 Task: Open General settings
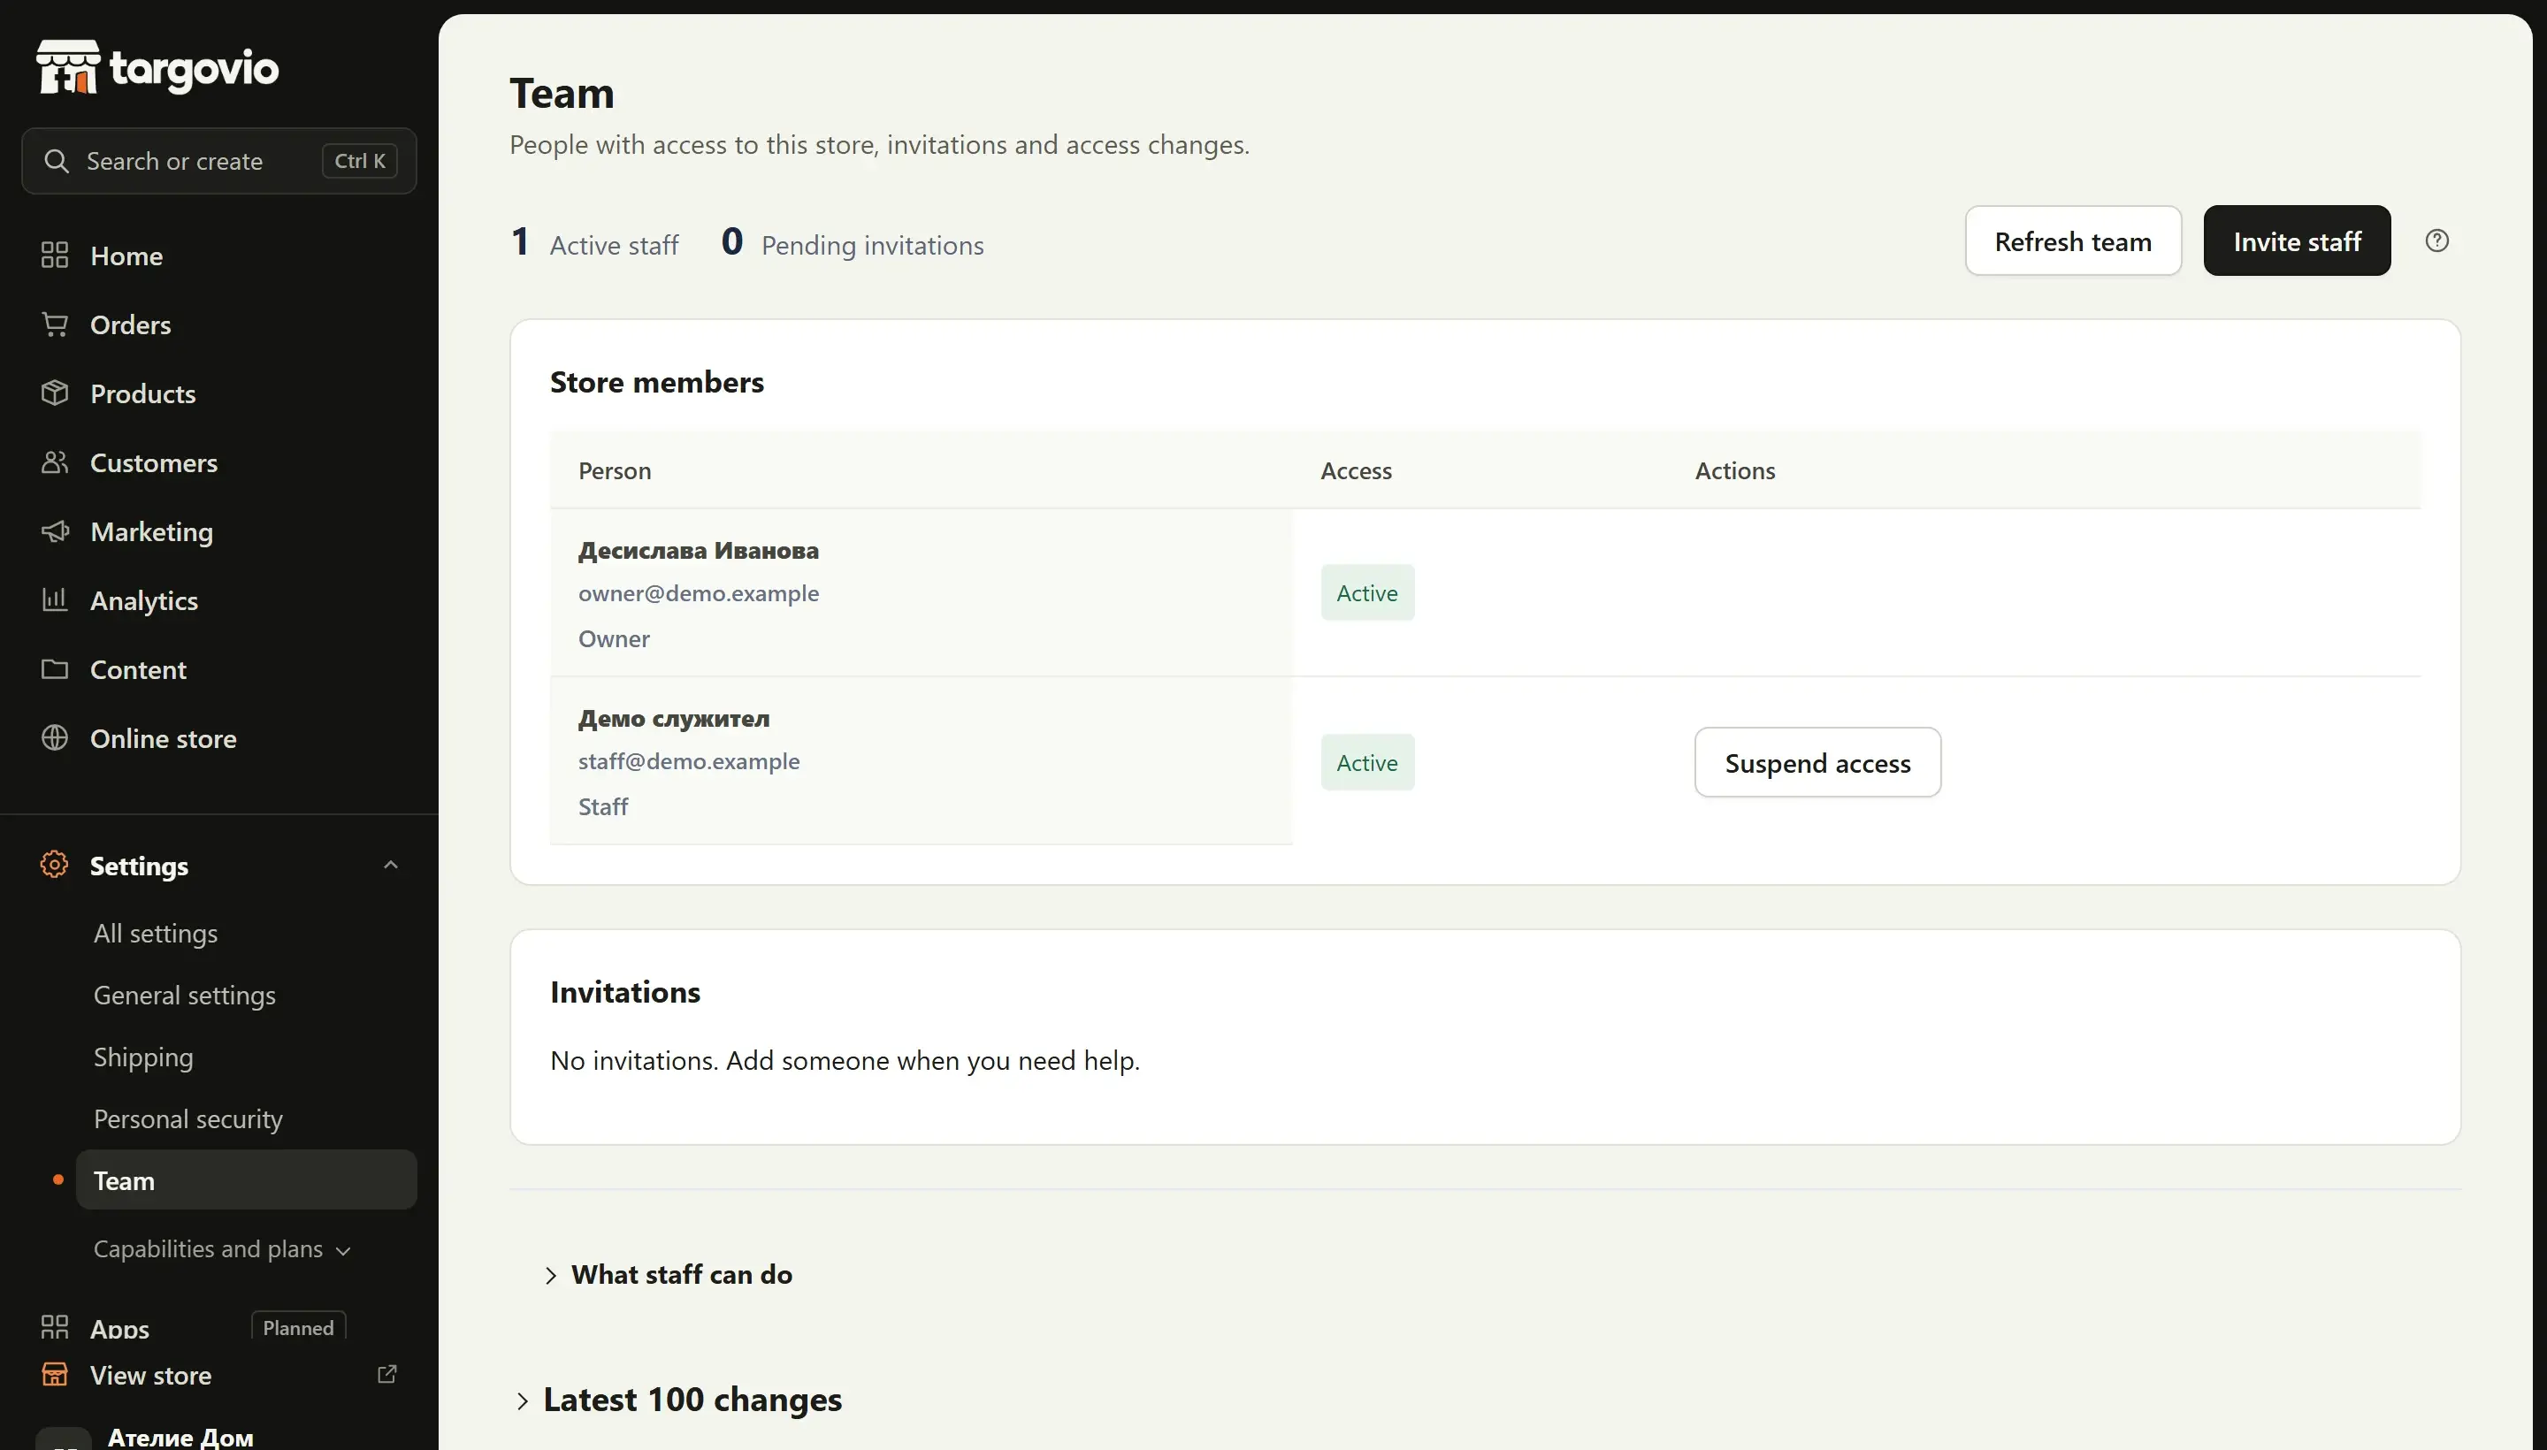point(184,996)
